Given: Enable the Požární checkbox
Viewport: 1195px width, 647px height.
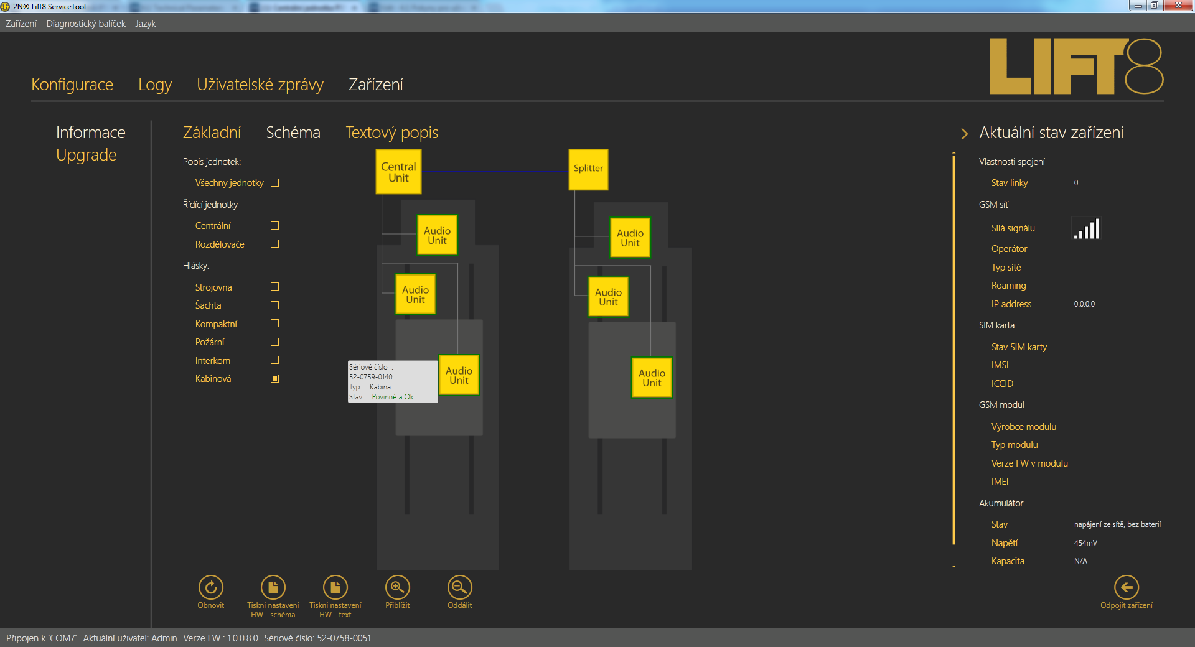Looking at the screenshot, I should point(275,342).
